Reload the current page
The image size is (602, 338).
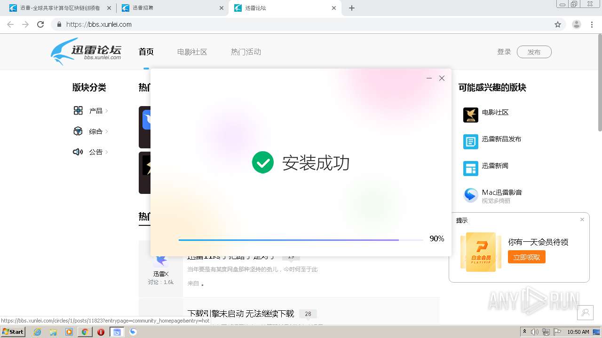pyautogui.click(x=40, y=24)
